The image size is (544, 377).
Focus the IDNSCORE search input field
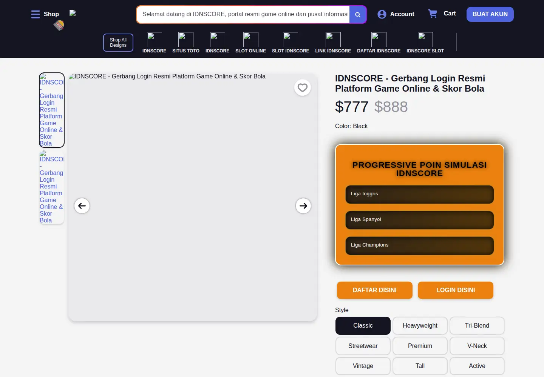(x=244, y=15)
